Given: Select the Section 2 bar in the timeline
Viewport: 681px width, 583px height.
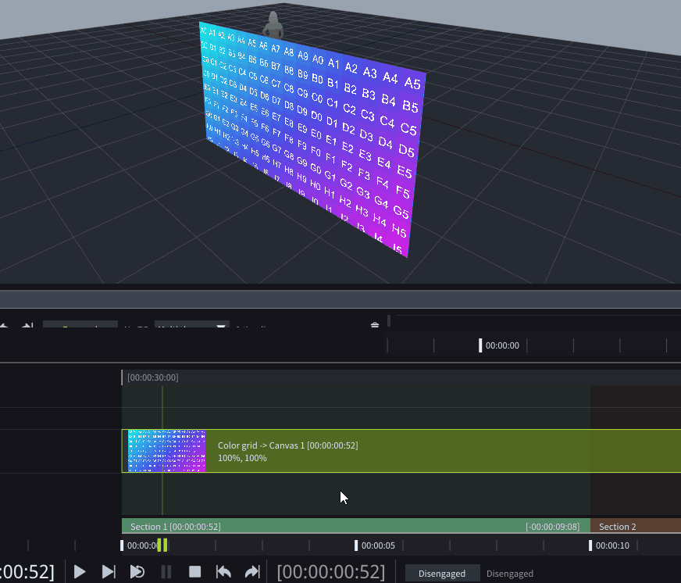Looking at the screenshot, I should pos(634,526).
